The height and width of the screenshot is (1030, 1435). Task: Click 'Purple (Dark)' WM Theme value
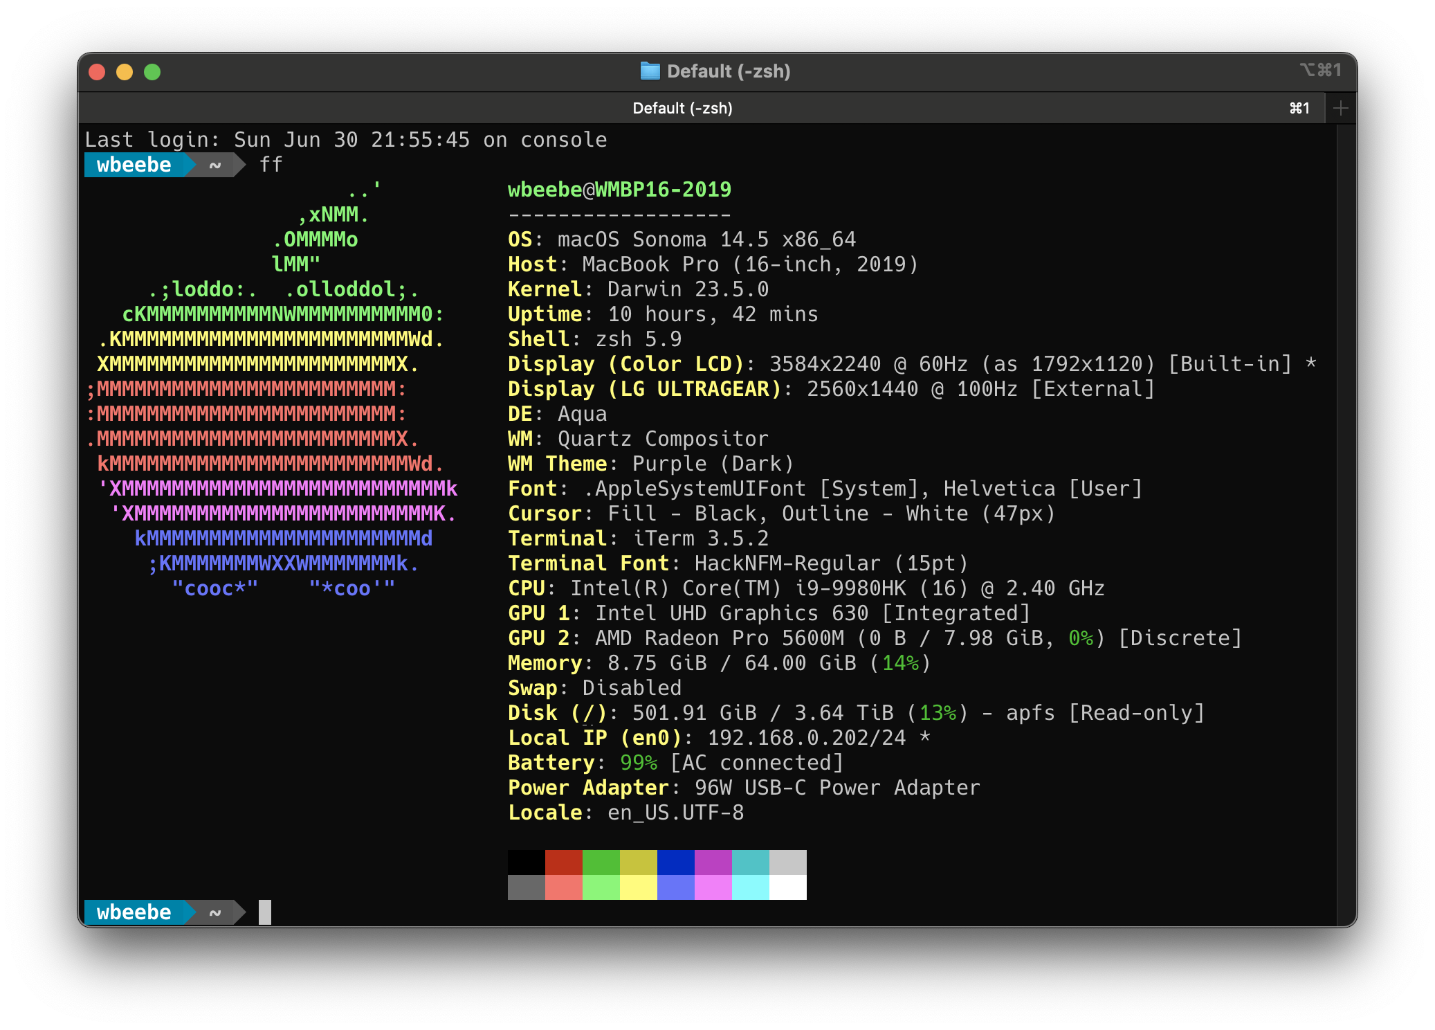click(x=713, y=464)
